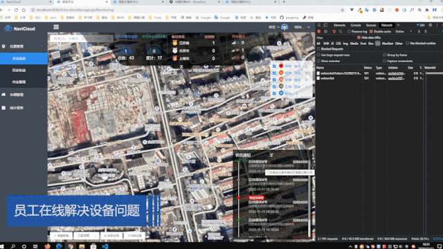Select the XHR request type filter
Screen dimensions: 443x249
click(x=326, y=44)
